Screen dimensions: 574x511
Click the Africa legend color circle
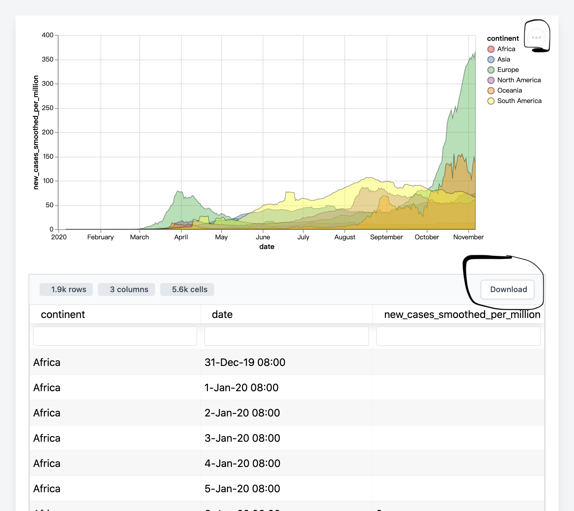(491, 49)
